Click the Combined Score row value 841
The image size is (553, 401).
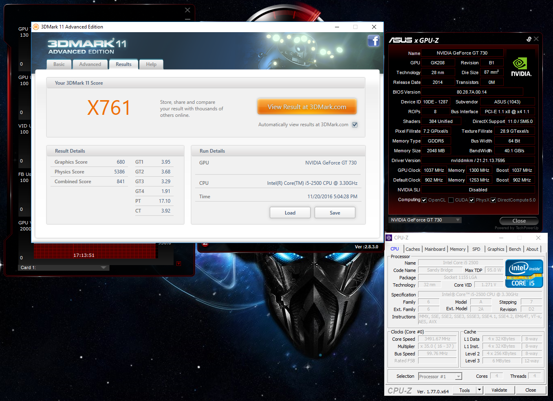(x=121, y=182)
